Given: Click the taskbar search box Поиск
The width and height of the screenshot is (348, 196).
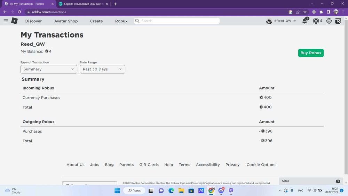Looking at the screenshot, I should point(134,190).
